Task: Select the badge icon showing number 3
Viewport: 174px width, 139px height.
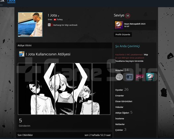Action: [x=129, y=77]
